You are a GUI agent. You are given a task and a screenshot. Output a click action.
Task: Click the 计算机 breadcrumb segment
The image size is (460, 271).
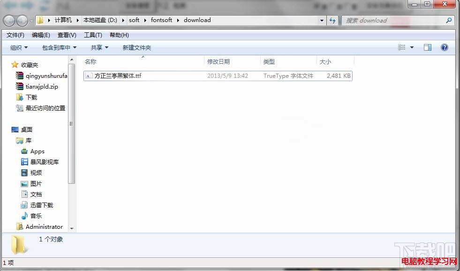63,20
